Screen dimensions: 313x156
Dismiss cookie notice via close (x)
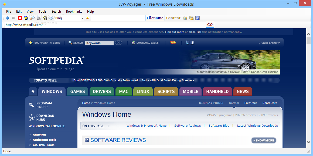point(195,32)
